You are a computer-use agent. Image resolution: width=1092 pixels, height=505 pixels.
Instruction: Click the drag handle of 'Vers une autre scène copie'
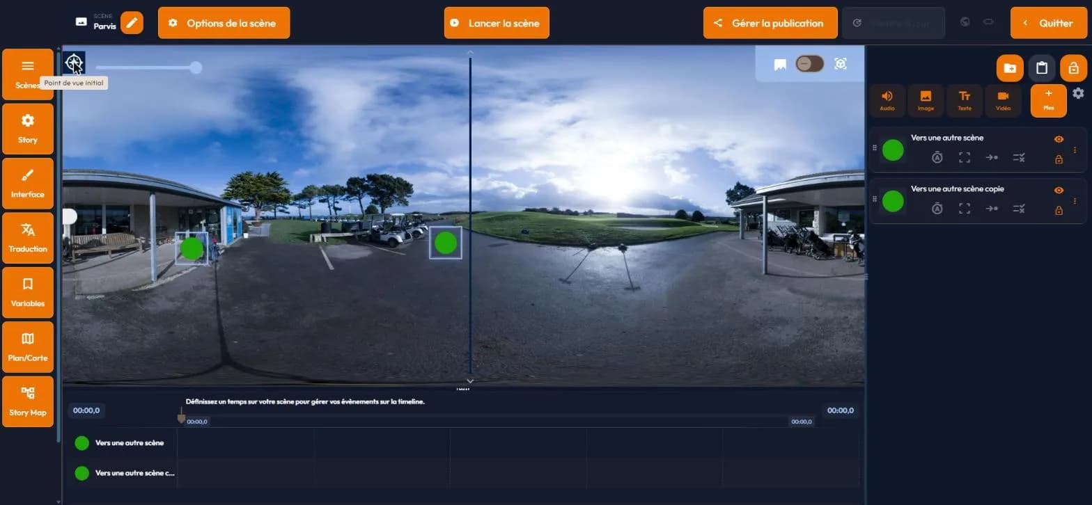pyautogui.click(x=875, y=198)
